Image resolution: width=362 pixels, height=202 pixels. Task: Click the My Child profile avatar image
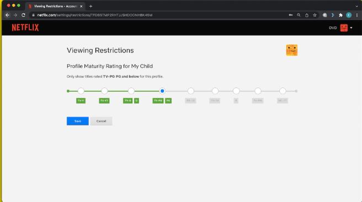coord(292,50)
